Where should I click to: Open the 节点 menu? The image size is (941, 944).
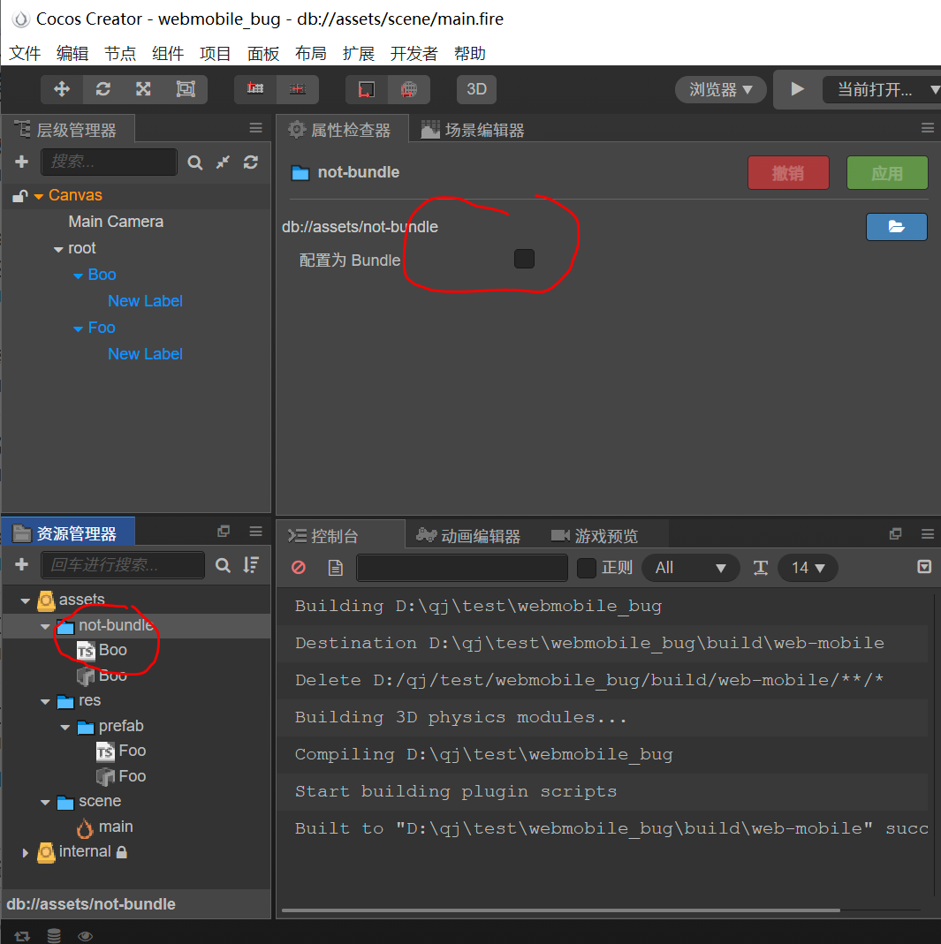pos(120,54)
